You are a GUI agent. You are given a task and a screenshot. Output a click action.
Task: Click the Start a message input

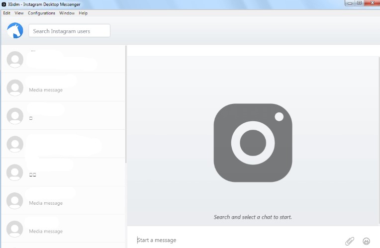pos(239,240)
